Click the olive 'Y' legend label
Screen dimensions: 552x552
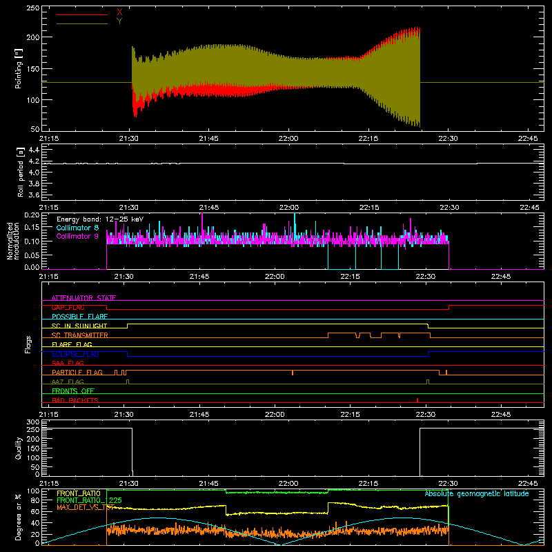click(119, 21)
